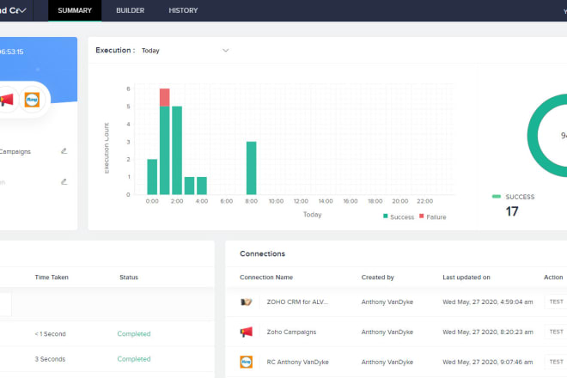Click the RingCentral icon in blue card
Image resolution: width=567 pixels, height=378 pixels.
pos(32,100)
